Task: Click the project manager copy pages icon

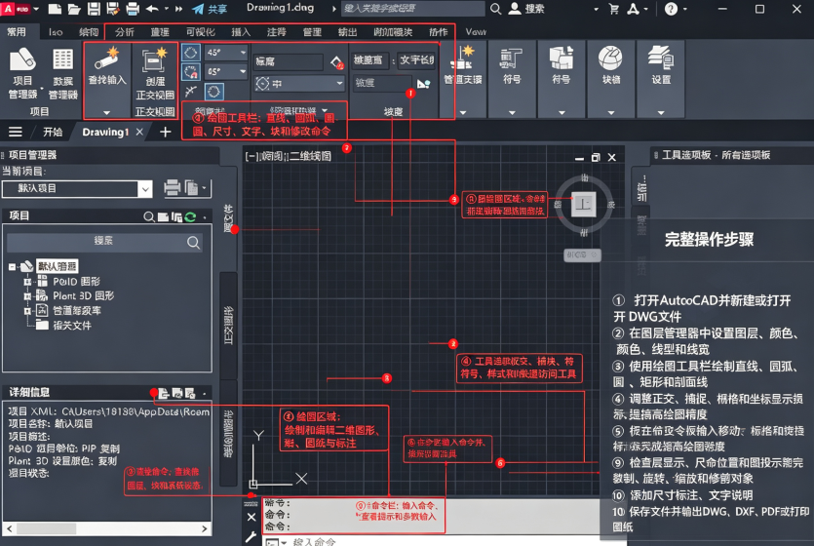Action: pos(192,188)
